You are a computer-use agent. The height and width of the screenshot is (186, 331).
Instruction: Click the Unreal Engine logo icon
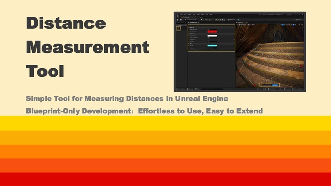178,16
